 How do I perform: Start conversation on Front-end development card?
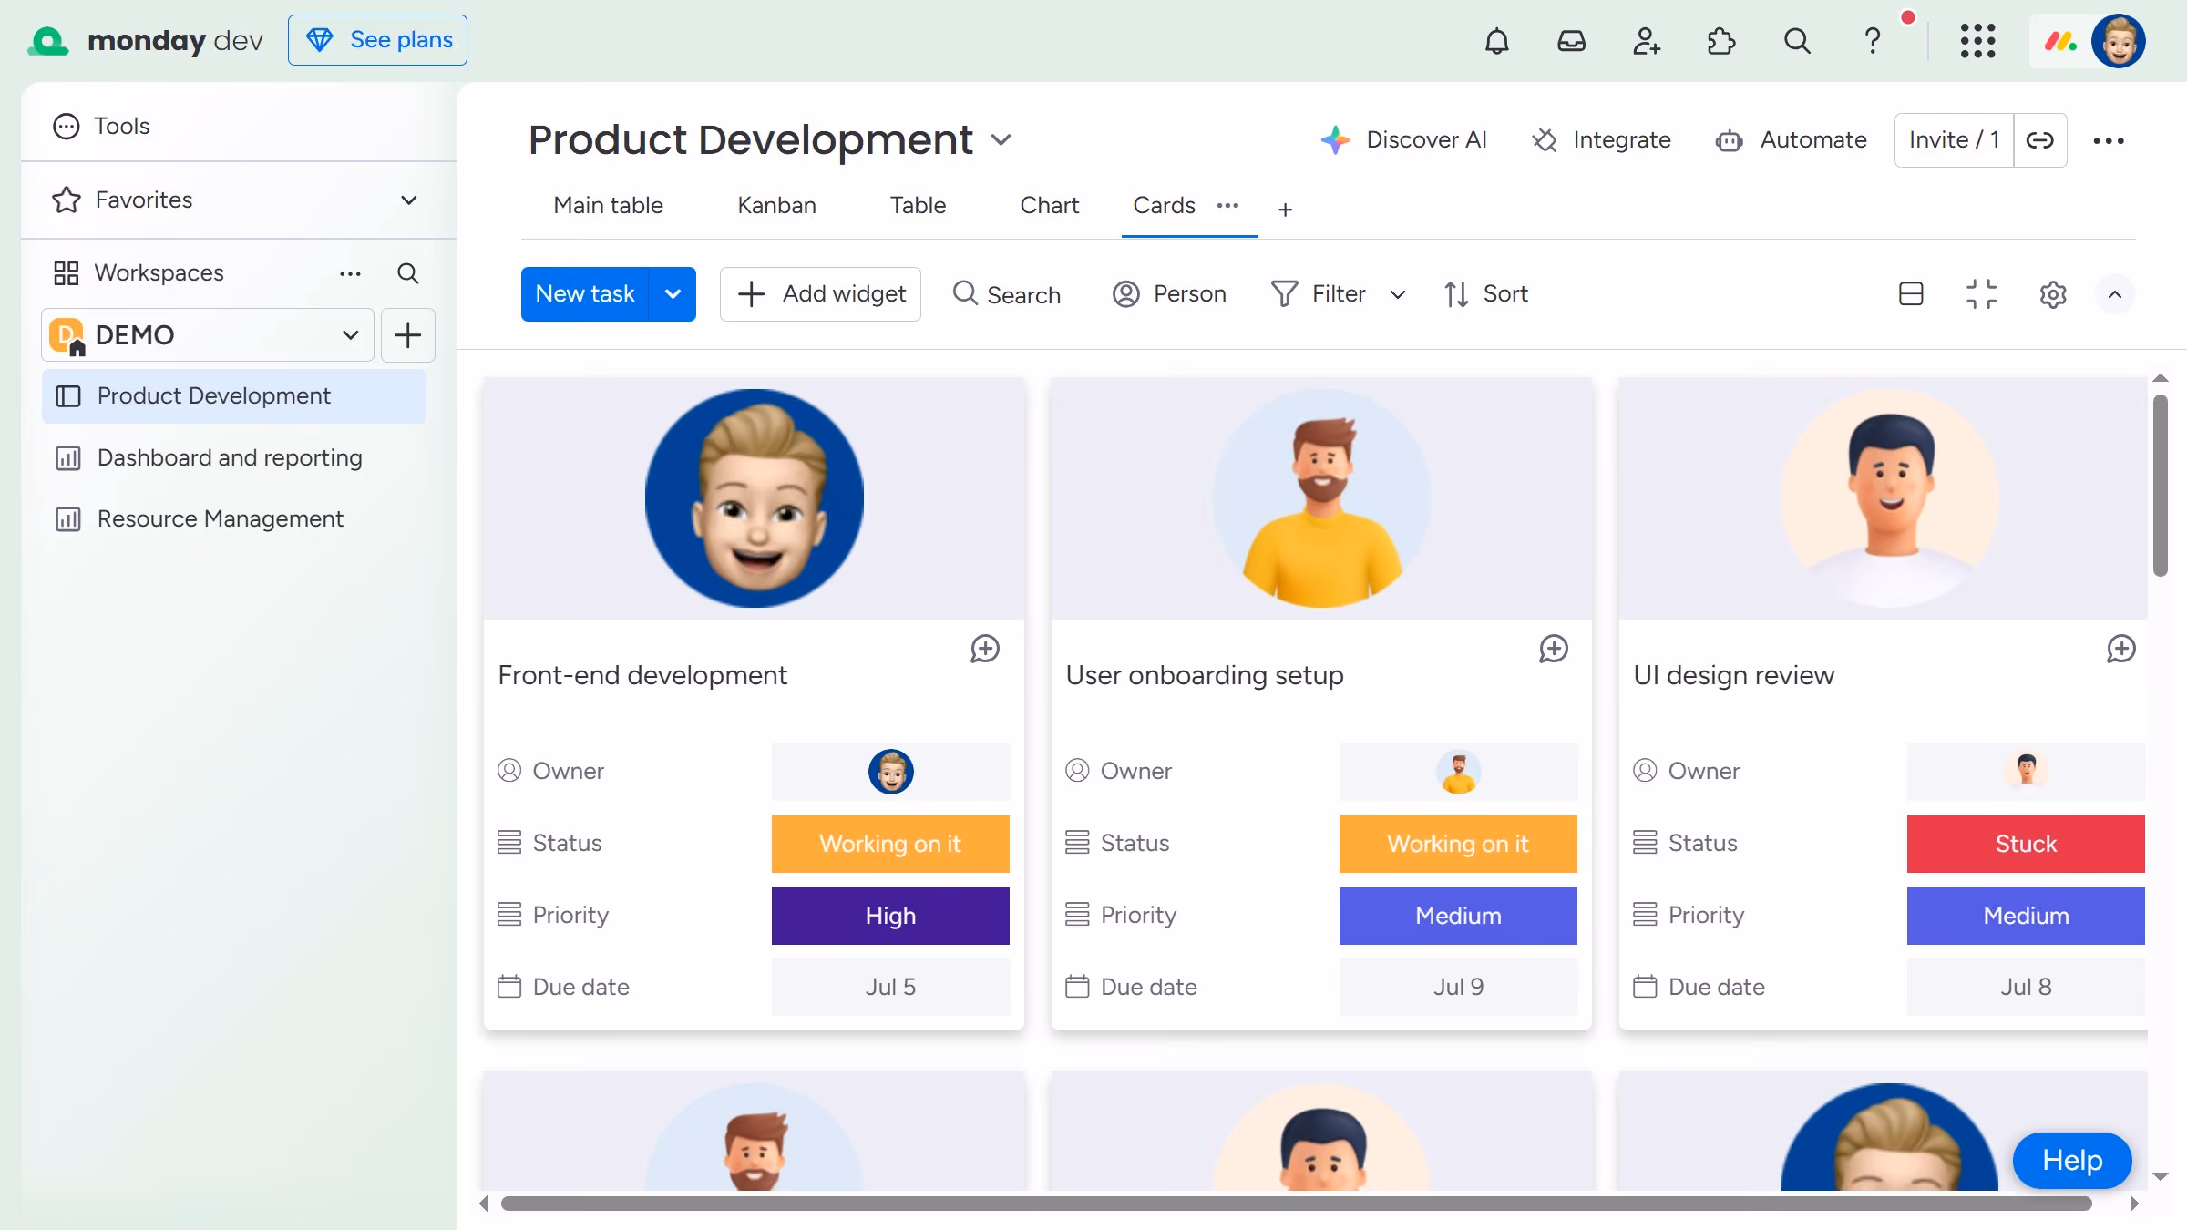984,649
